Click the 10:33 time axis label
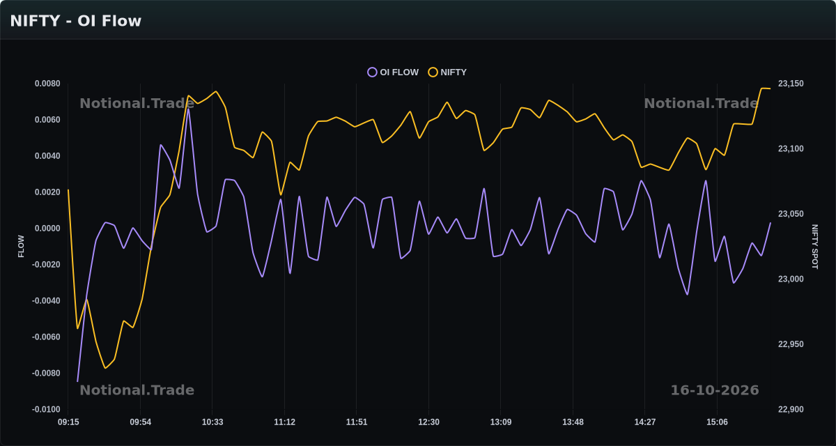The image size is (836, 446). point(212,422)
